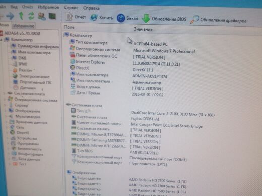262x196 pixels.
Task: Click the Fujitsu D3061-A1 value
Action: point(145,119)
